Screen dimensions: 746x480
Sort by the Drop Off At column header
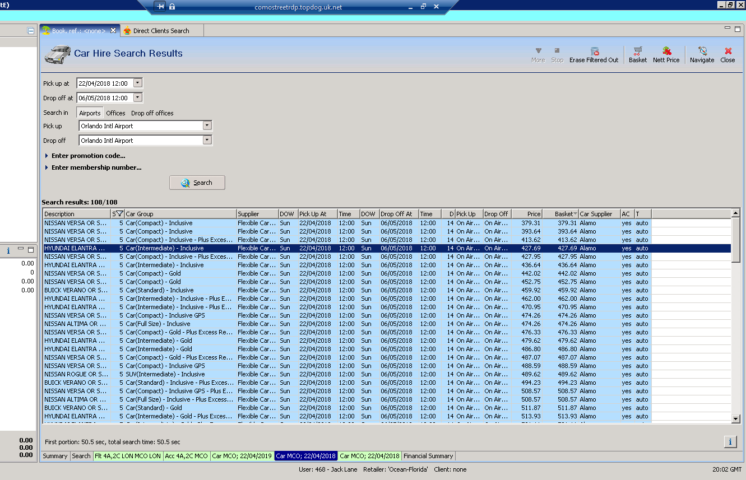399,214
